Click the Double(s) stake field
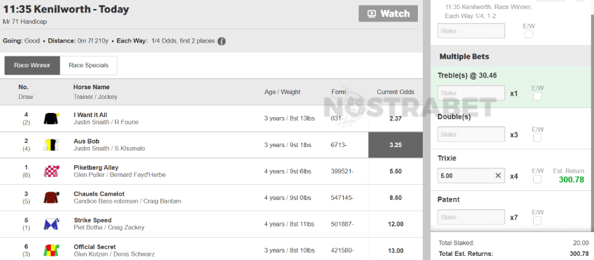Screen dimensions: 594x260 (x=471, y=134)
